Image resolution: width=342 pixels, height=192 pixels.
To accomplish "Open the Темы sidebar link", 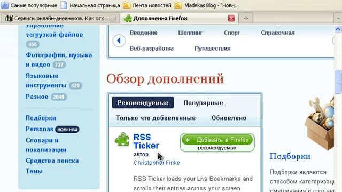I will click(34, 171).
